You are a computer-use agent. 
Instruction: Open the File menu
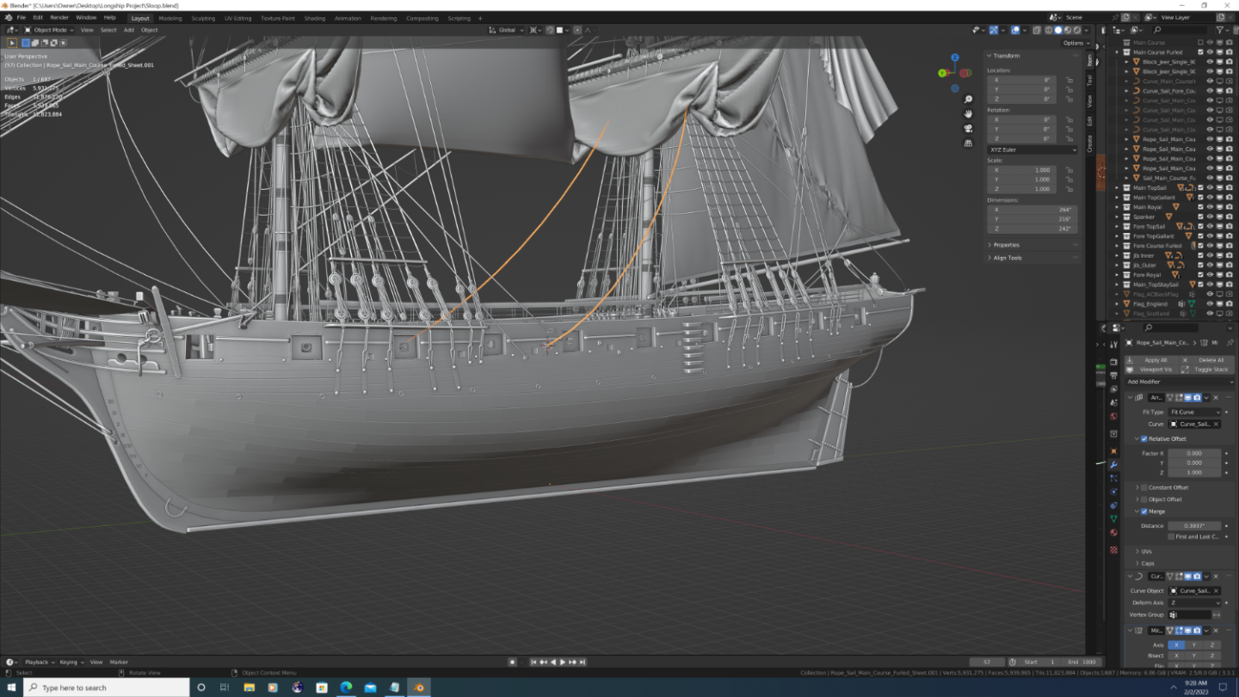22,17
